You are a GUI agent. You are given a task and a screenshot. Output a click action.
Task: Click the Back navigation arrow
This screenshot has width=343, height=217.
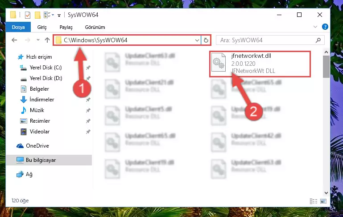14,40
